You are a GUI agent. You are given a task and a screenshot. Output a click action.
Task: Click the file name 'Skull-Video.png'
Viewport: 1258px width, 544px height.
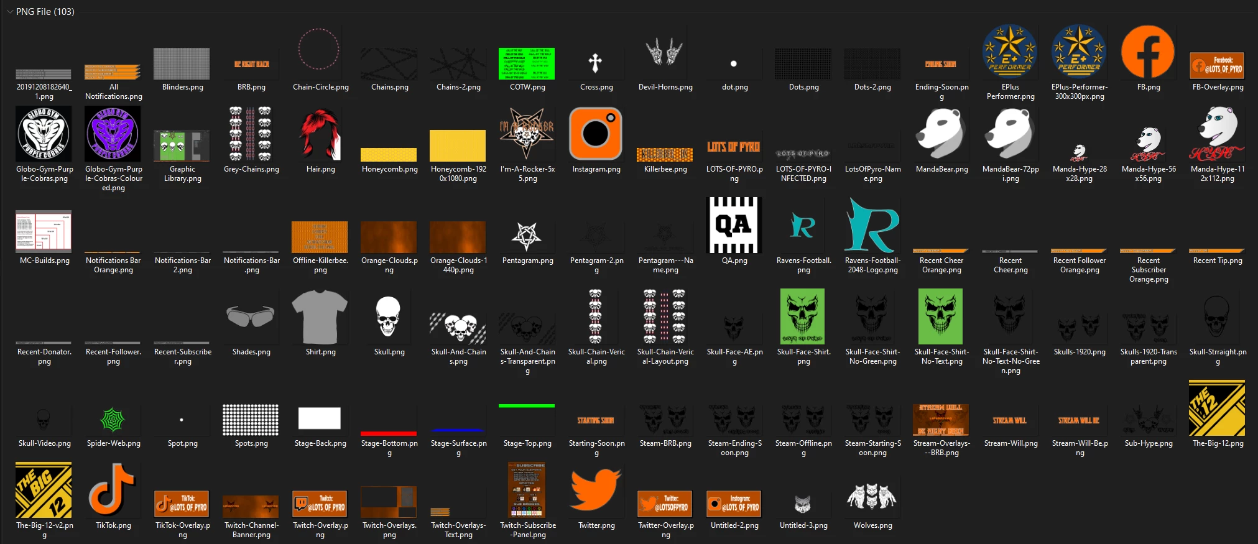44,443
